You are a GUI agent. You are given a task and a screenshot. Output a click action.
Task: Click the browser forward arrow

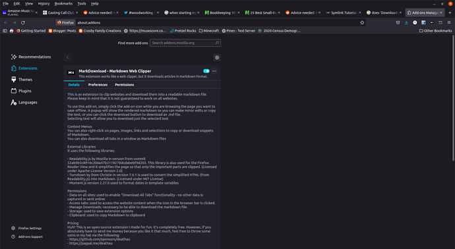point(15,22)
